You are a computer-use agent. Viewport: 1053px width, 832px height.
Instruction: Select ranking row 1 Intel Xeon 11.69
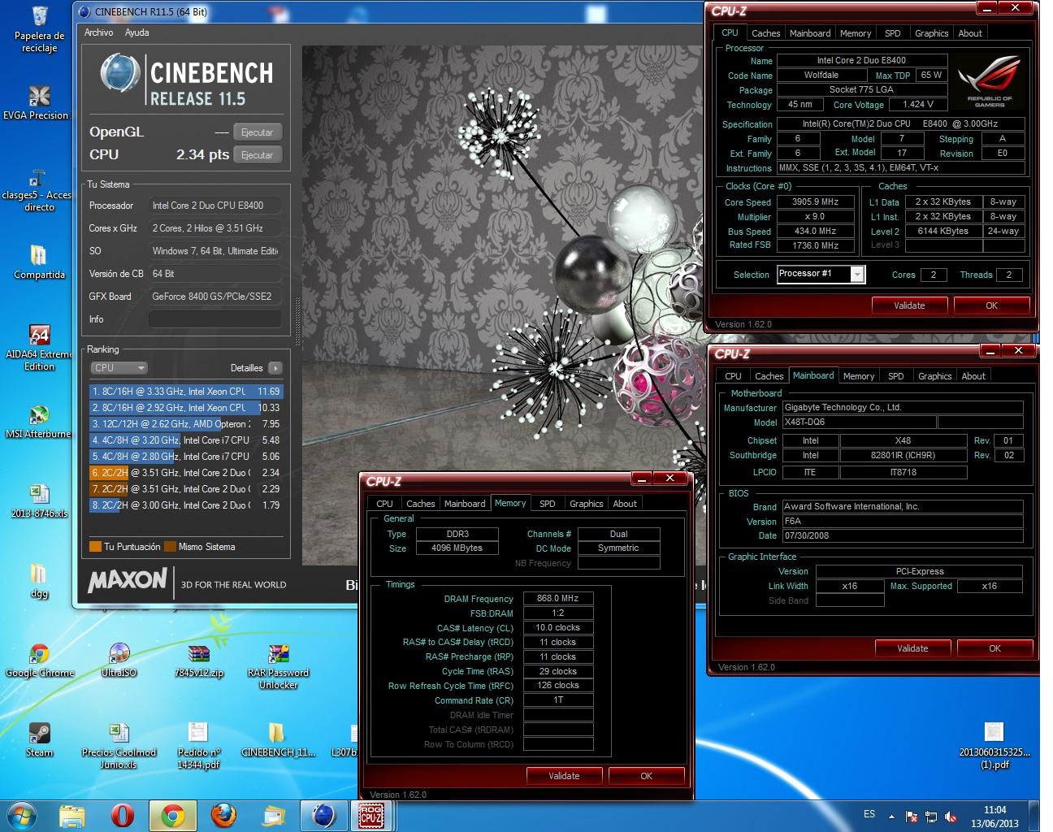coord(186,392)
